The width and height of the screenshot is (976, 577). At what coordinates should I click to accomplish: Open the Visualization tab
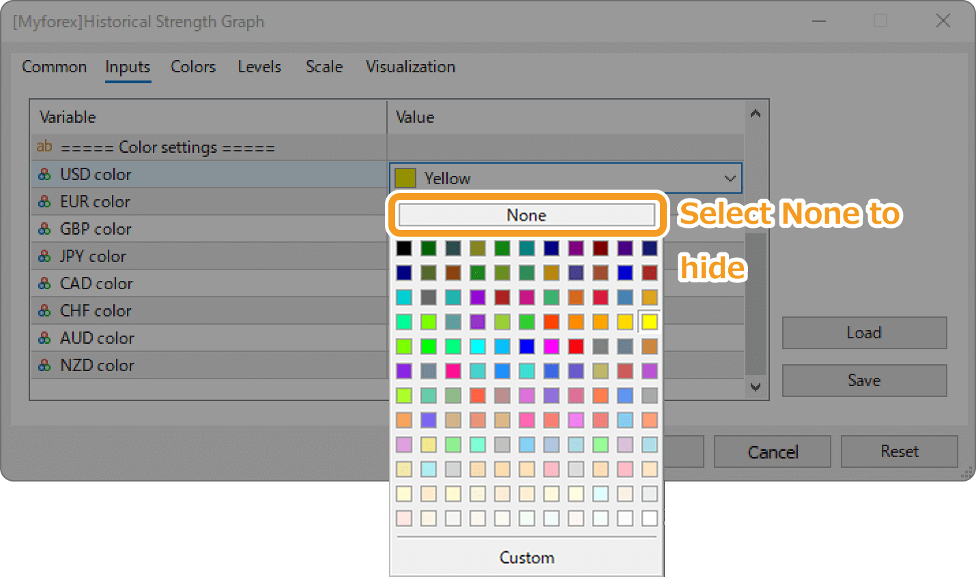point(410,67)
